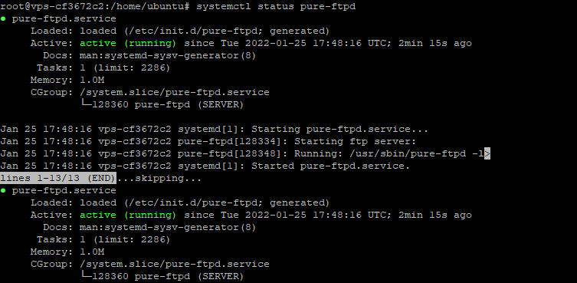Click the highlighted lines 1-13/13 (END) pager status

[x=58, y=179]
